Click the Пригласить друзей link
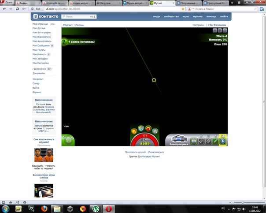 coord(135,152)
